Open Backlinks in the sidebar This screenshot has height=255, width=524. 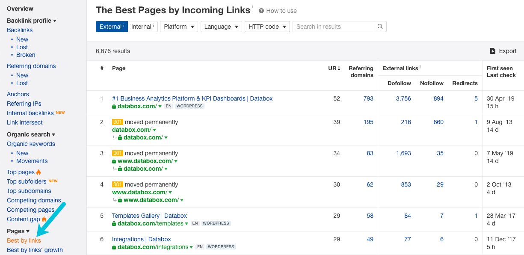point(20,30)
